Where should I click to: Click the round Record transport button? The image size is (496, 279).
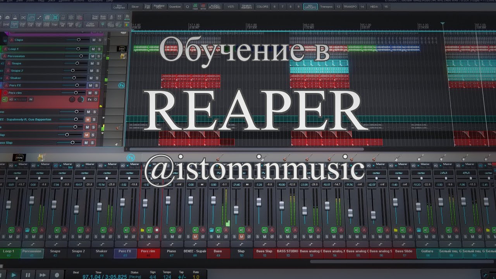57,275
